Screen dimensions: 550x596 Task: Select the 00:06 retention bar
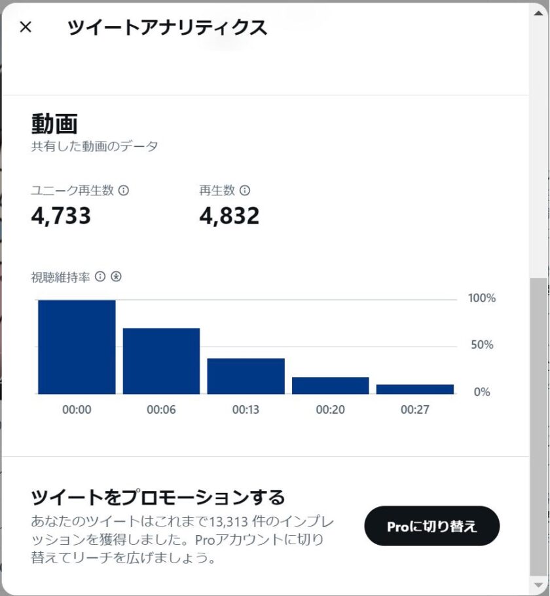tap(161, 361)
